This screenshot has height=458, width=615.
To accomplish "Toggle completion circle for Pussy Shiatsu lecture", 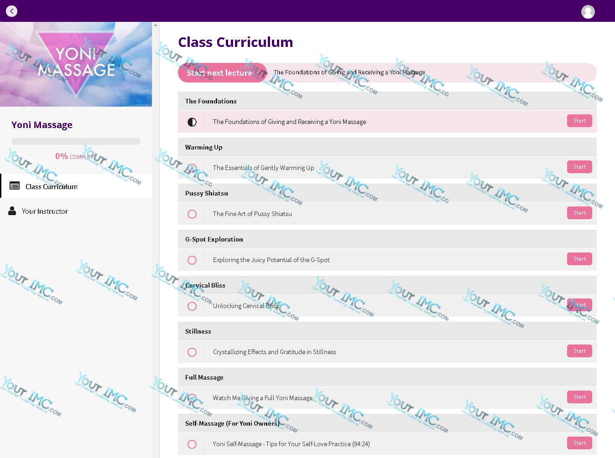I will click(192, 214).
